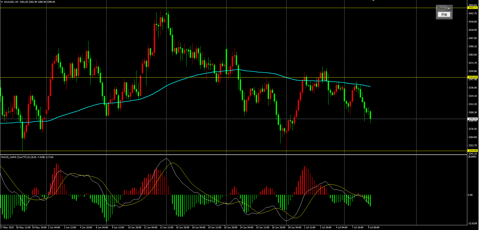Click the 9 Jul 00:00 time axis label
This screenshot has width=479, height=230.
(x=373, y=227)
